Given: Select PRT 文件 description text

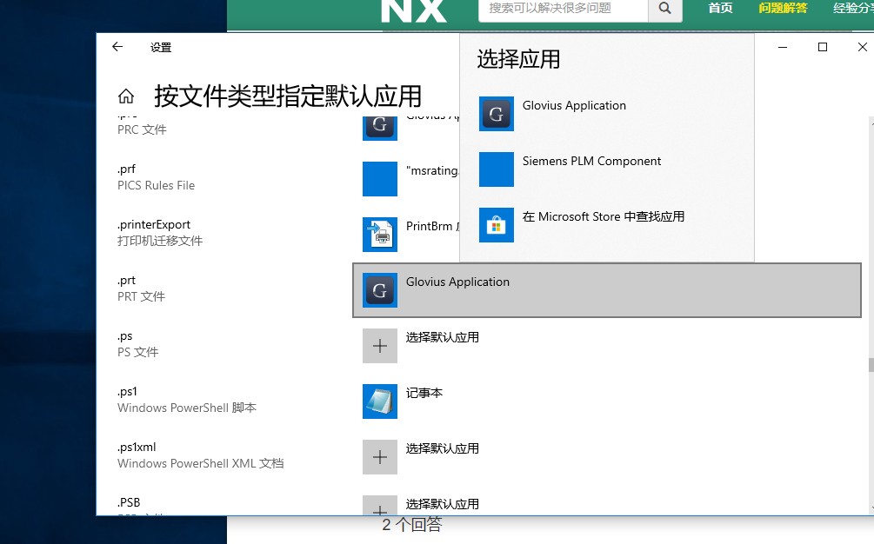Looking at the screenshot, I should click(x=141, y=296).
